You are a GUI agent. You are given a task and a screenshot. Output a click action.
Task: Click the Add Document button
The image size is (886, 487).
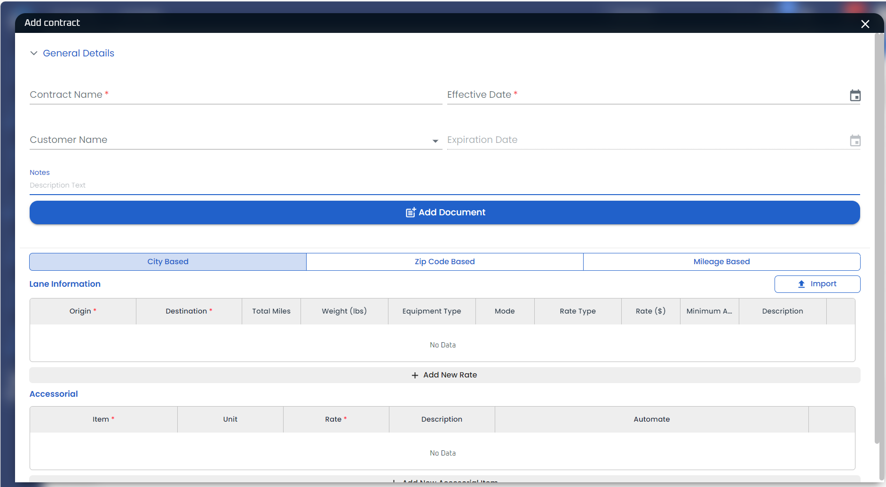(444, 212)
